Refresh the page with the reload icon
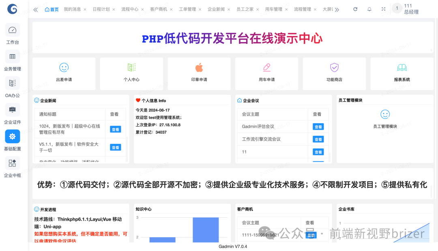 tap(355, 8)
